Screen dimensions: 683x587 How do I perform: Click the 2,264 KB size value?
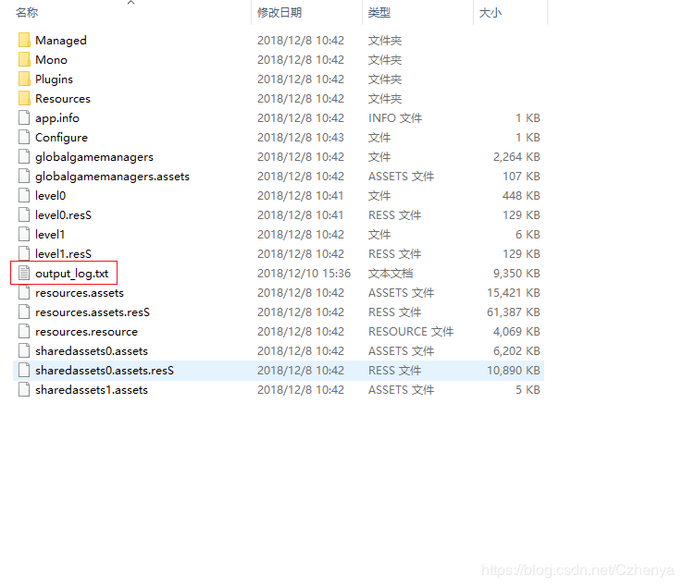click(516, 156)
